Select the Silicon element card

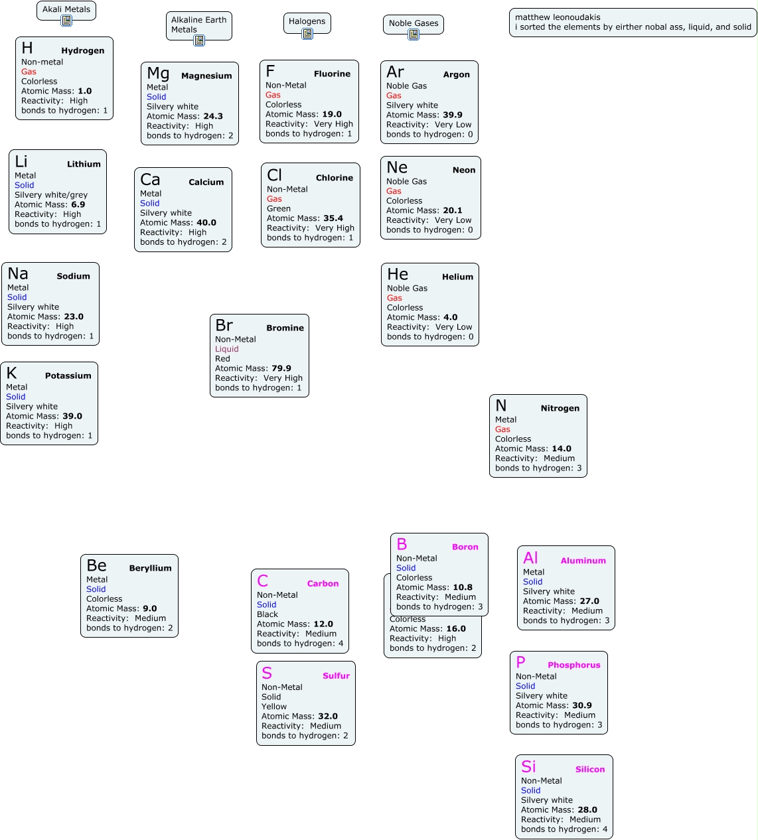[564, 797]
